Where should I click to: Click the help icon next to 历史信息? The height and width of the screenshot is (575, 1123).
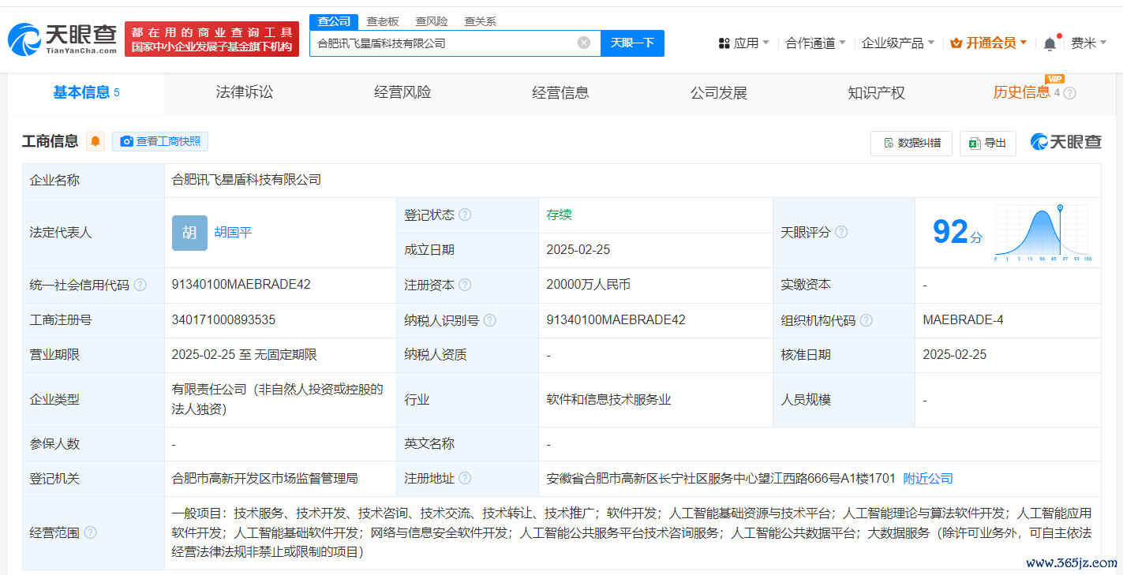coord(1069,93)
